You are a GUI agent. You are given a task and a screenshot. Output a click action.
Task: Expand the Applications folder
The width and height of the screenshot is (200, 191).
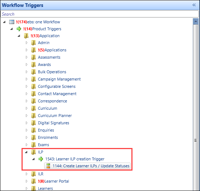coord(27,50)
